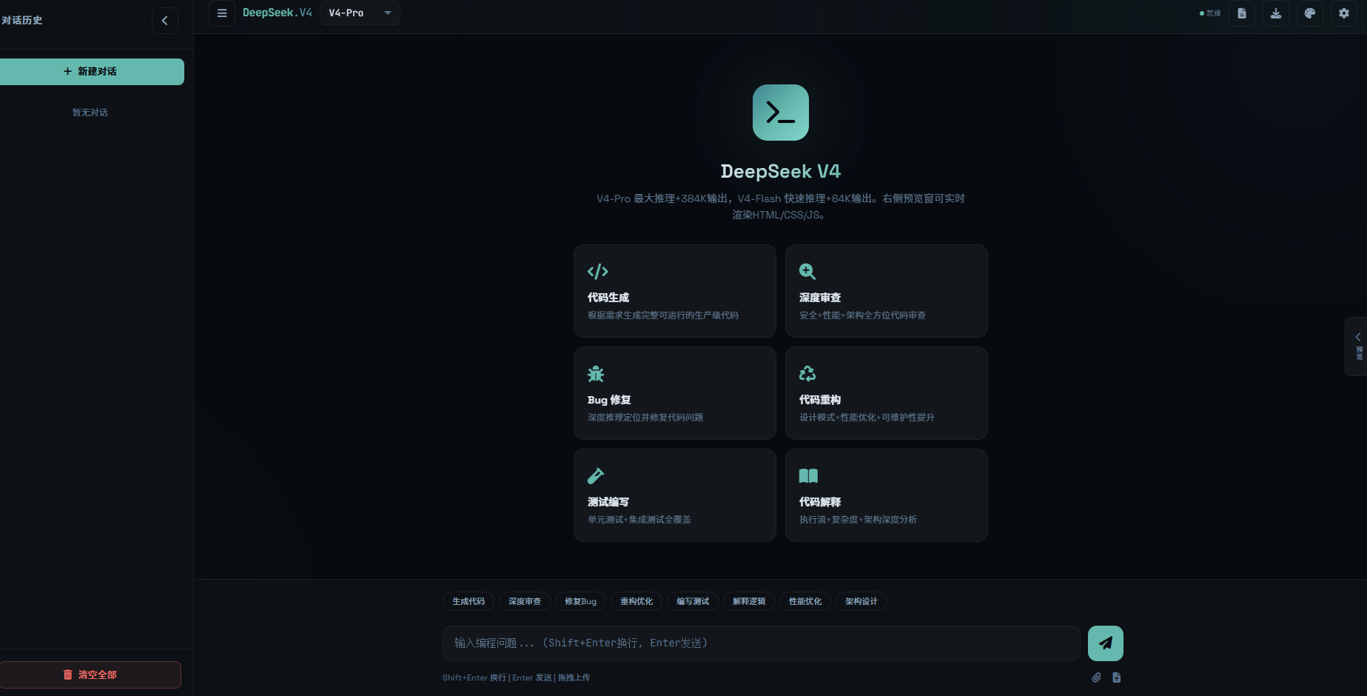1367x696 pixels.
Task: Select the 代码生成 card
Action: [675, 291]
